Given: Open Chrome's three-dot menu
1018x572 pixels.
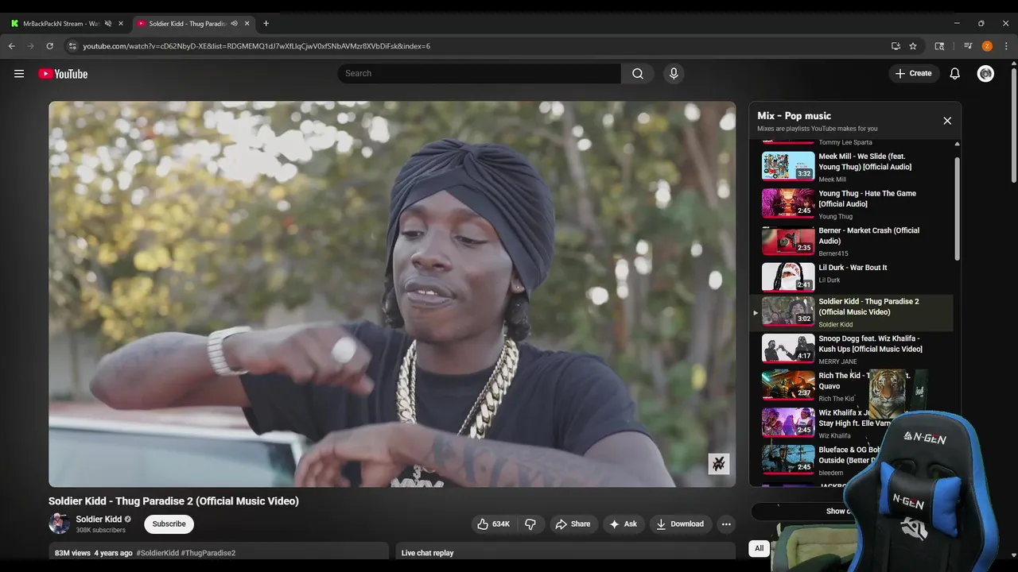Looking at the screenshot, I should [x=1006, y=46].
